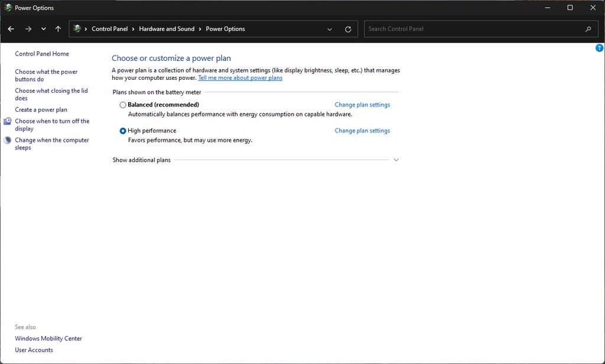
Task: Click the forward navigation arrow
Action: click(28, 29)
